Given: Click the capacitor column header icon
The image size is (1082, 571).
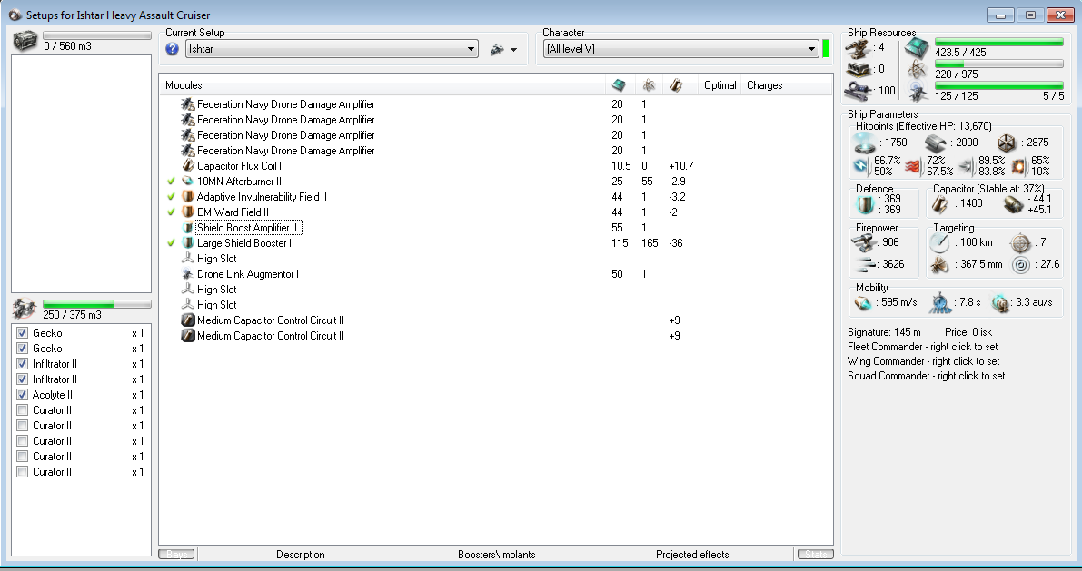Looking at the screenshot, I should click(677, 85).
